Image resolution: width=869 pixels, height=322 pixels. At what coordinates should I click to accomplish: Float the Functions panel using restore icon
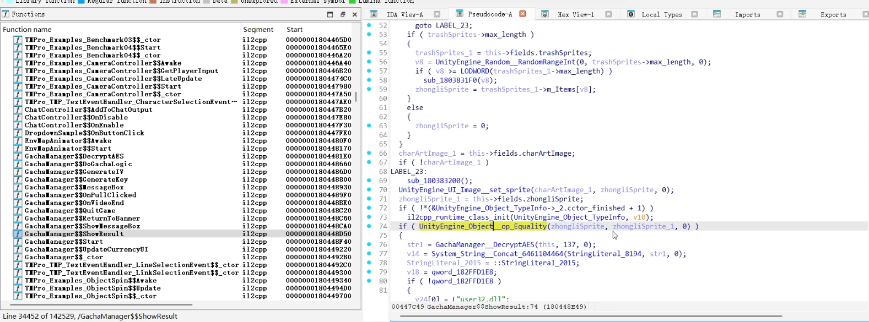tap(343, 14)
